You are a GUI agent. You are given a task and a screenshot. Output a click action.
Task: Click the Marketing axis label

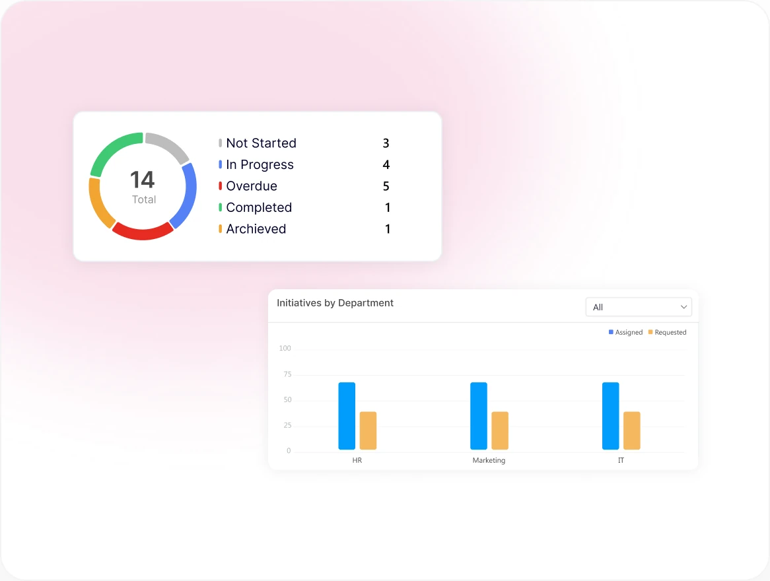pyautogui.click(x=489, y=461)
